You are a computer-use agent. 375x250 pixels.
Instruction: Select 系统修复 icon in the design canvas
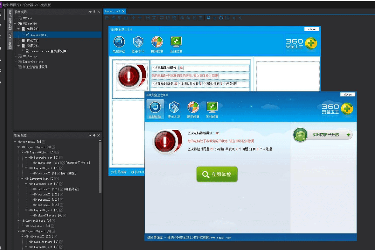click(x=176, y=44)
